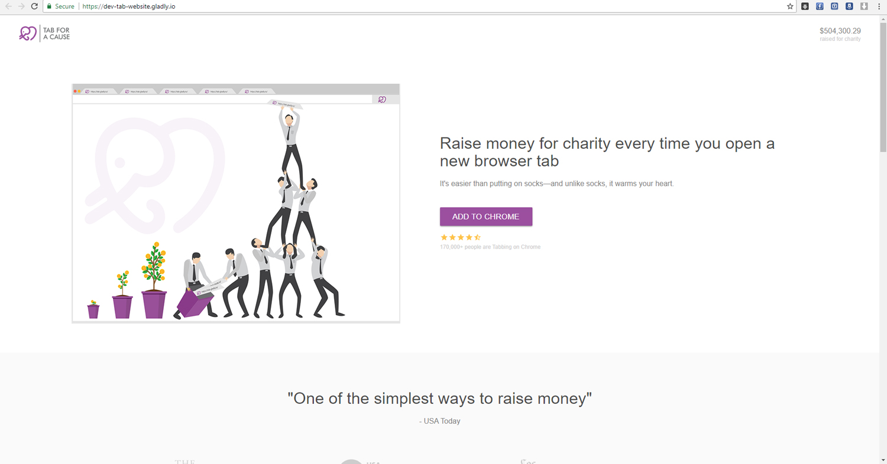Click the blue TV-shaped extension icon

coord(834,6)
